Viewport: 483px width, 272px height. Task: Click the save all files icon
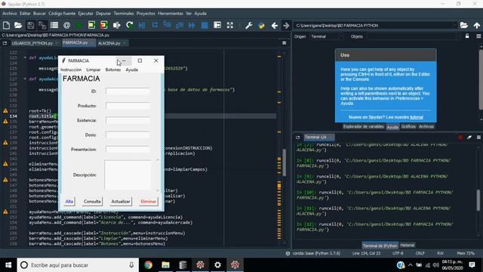(x=42, y=25)
